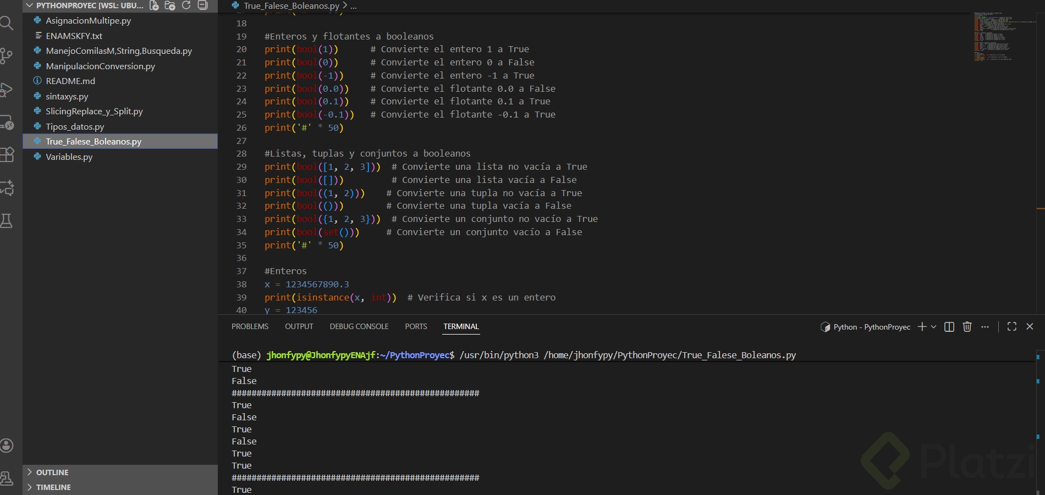Split the terminal panel
The image size is (1045, 495).
(x=949, y=327)
